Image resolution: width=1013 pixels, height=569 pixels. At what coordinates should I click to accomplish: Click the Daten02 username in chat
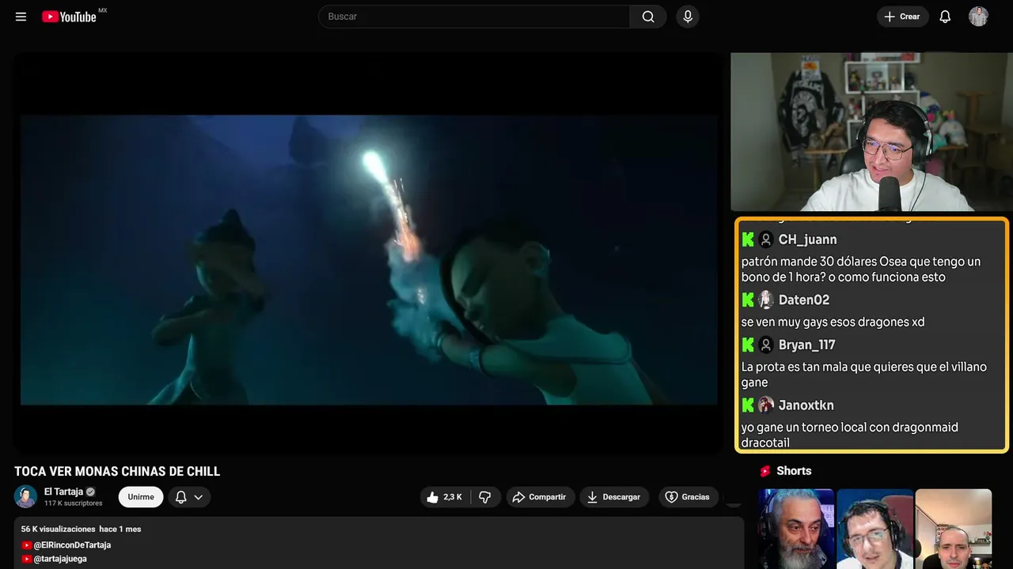tap(804, 300)
